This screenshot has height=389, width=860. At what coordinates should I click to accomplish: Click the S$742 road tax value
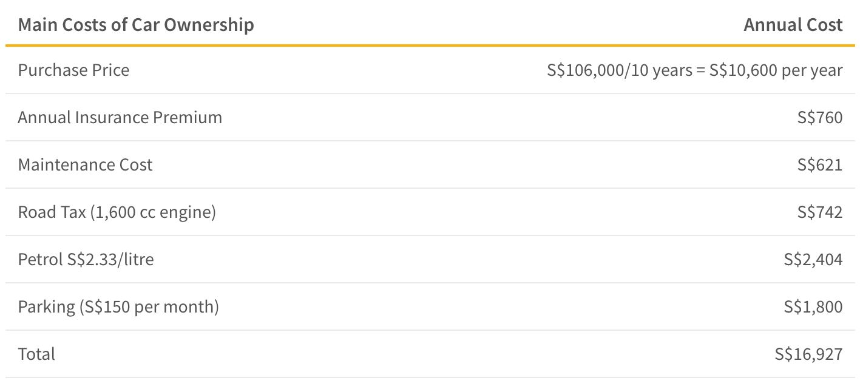pyautogui.click(x=820, y=212)
